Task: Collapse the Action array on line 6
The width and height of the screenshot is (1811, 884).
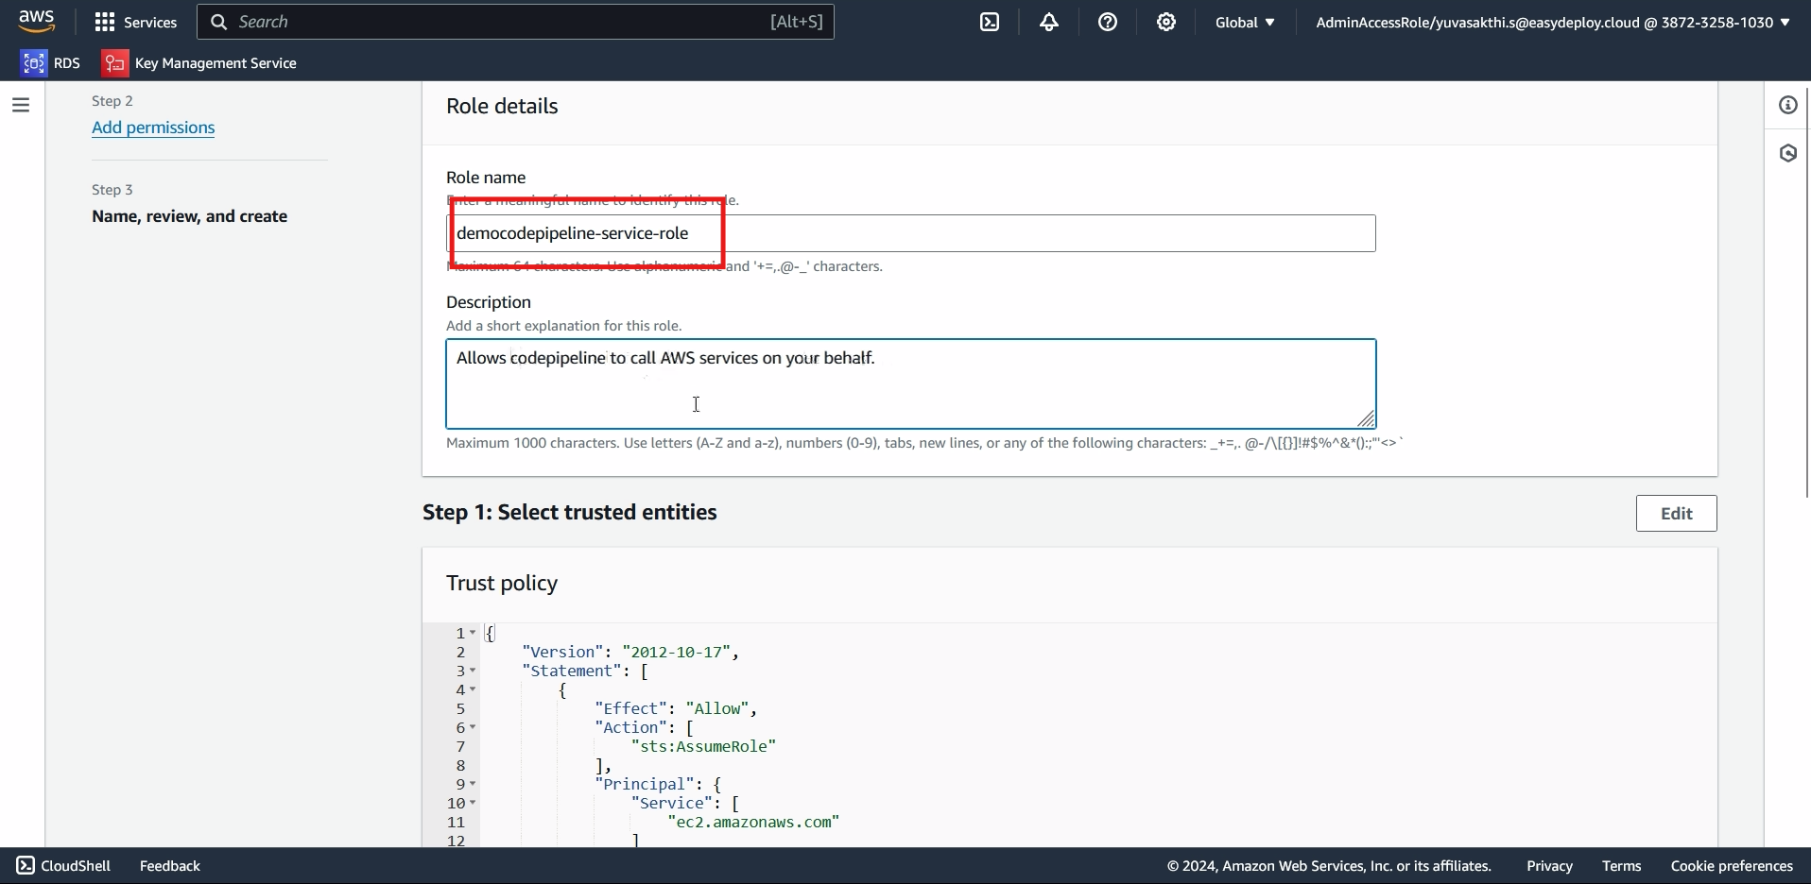Action: pyautogui.click(x=473, y=727)
